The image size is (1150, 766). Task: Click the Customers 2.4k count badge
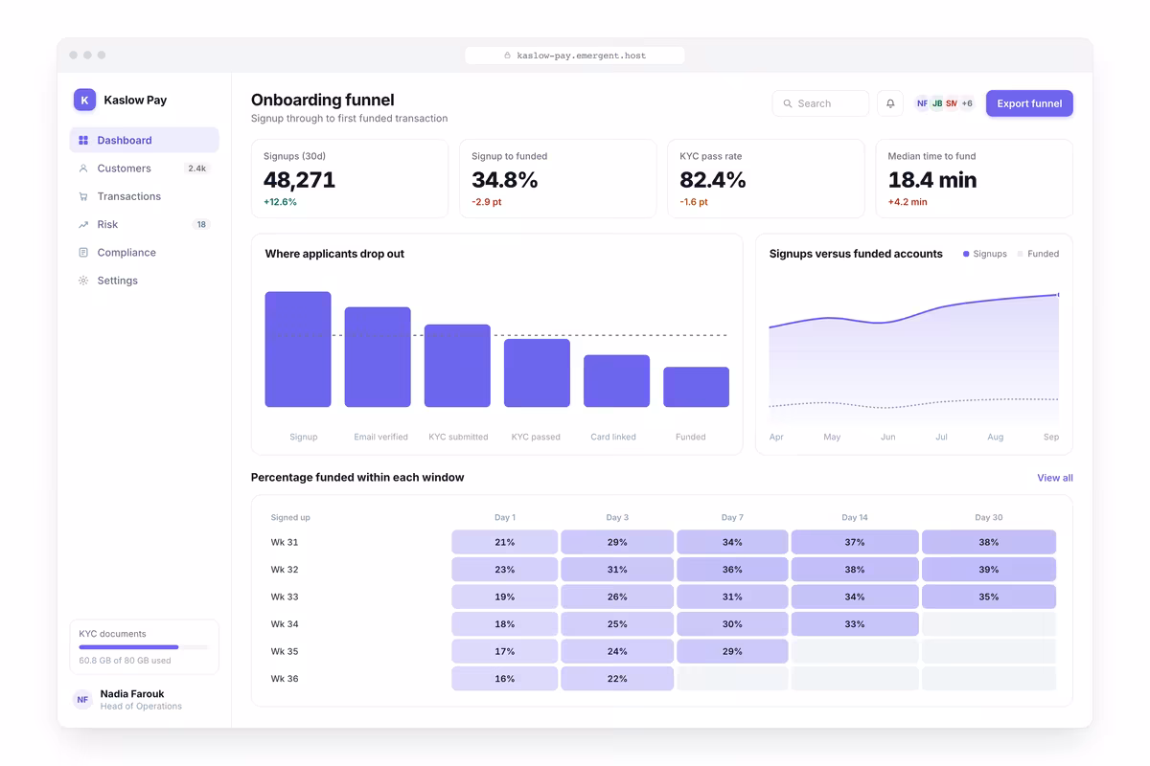coord(196,169)
